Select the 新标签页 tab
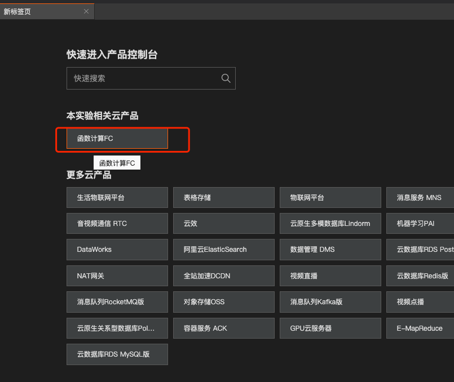This screenshot has height=382, width=454. (47, 12)
